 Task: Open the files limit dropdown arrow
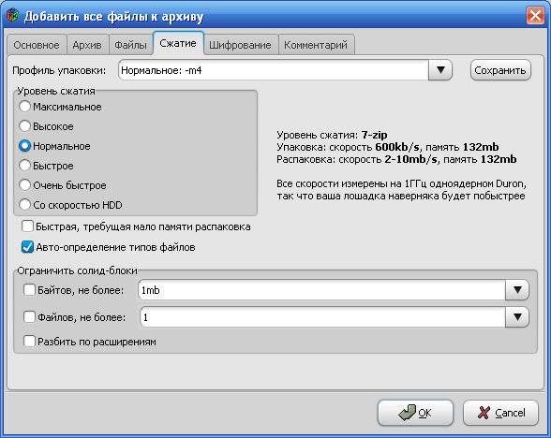(517, 317)
